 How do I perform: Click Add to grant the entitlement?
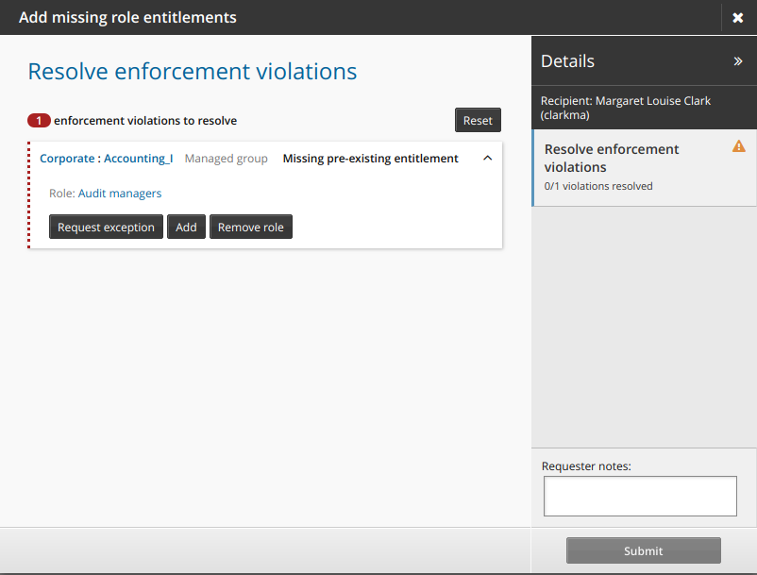186,227
